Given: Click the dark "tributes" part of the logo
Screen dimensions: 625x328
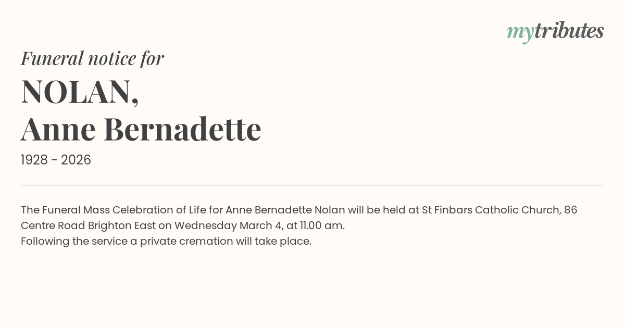Looking at the screenshot, I should (x=569, y=31).
